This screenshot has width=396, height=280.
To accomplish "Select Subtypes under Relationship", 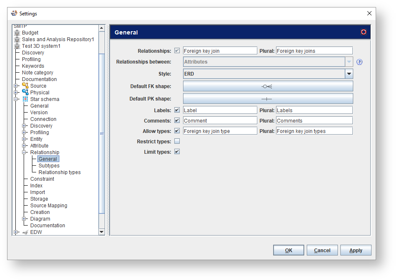I will pyautogui.click(x=49, y=166).
